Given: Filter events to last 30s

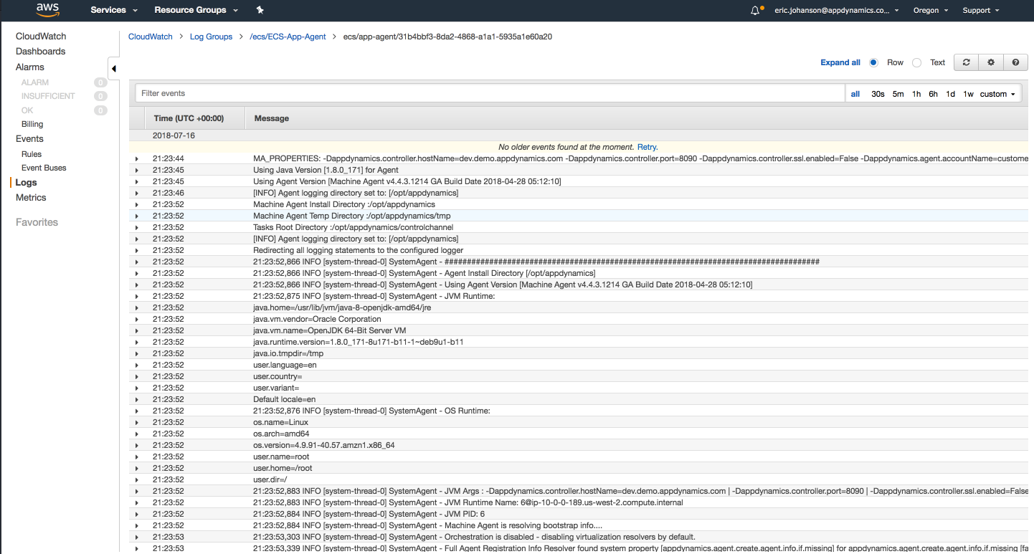Looking at the screenshot, I should (x=878, y=94).
